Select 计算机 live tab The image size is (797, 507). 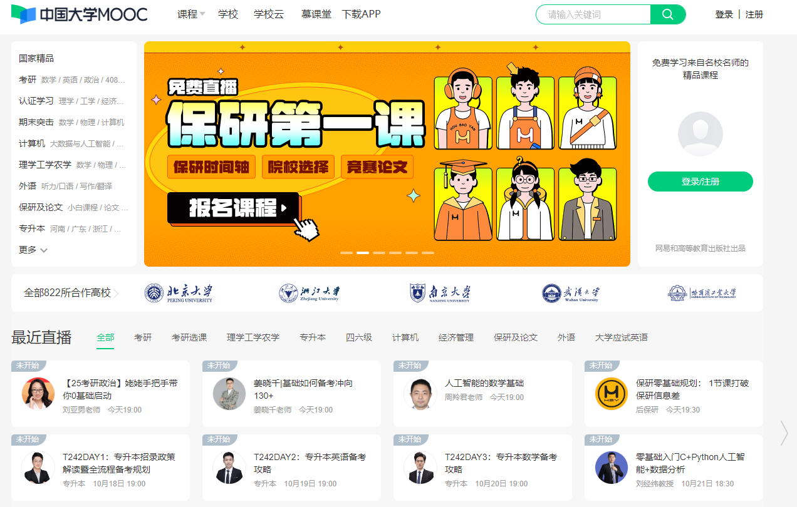point(405,337)
